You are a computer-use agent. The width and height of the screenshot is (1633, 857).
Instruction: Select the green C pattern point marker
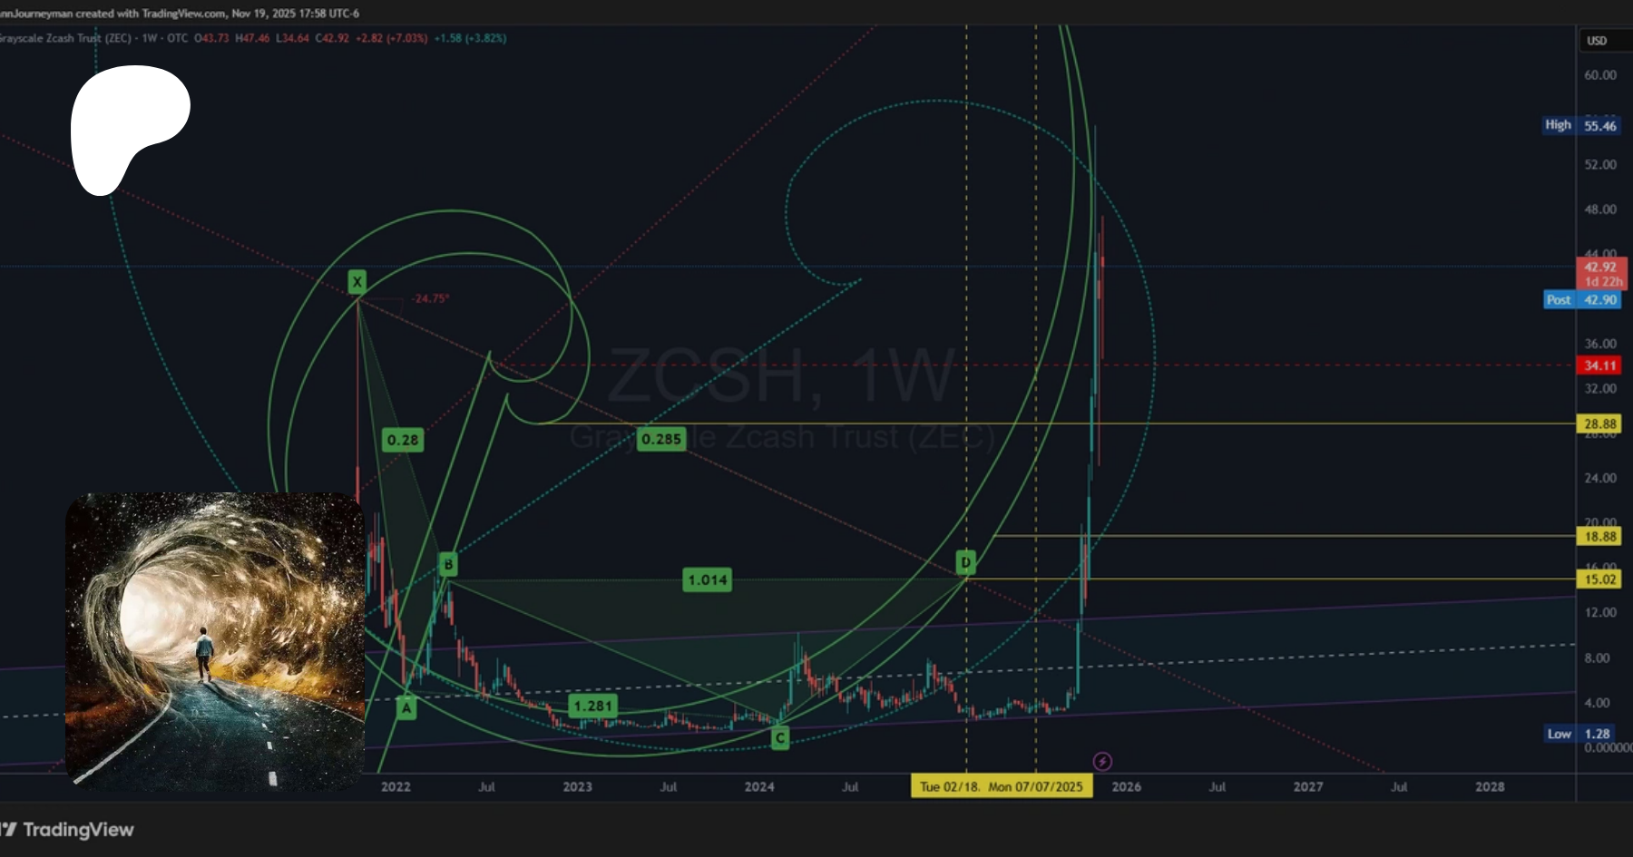point(779,738)
